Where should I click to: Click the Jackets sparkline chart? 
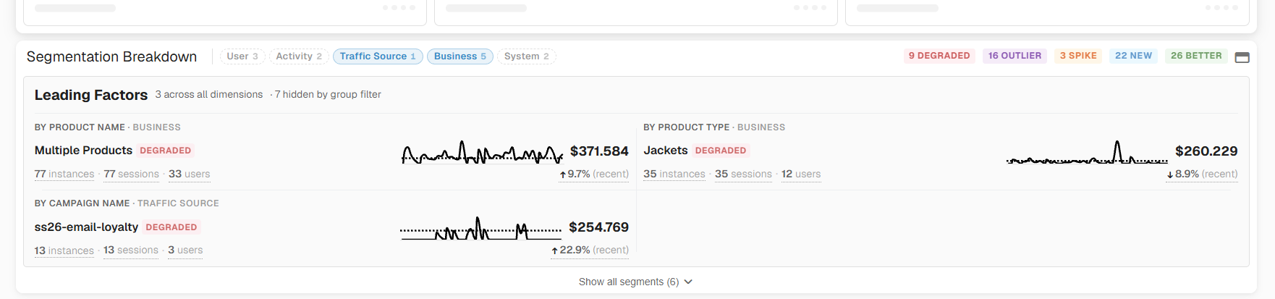(1087, 152)
